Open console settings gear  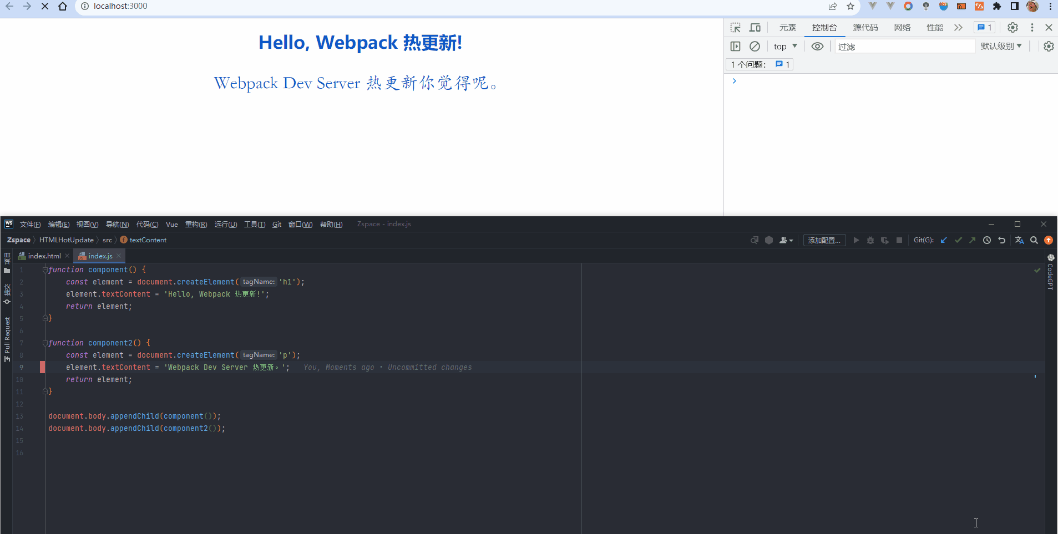(x=1049, y=47)
